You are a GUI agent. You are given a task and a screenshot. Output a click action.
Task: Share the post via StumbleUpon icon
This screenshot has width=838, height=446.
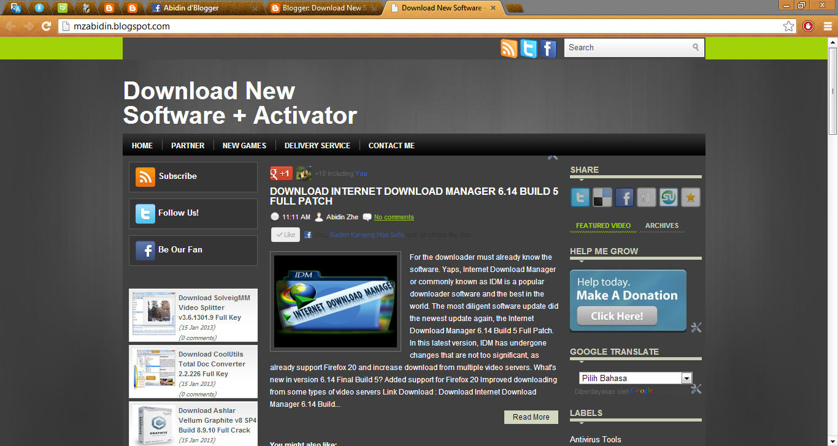668,197
